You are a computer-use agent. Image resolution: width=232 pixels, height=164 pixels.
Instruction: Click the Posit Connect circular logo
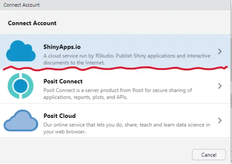(x=20, y=86)
